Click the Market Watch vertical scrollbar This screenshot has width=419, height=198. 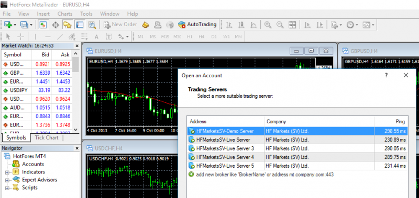click(x=75, y=92)
